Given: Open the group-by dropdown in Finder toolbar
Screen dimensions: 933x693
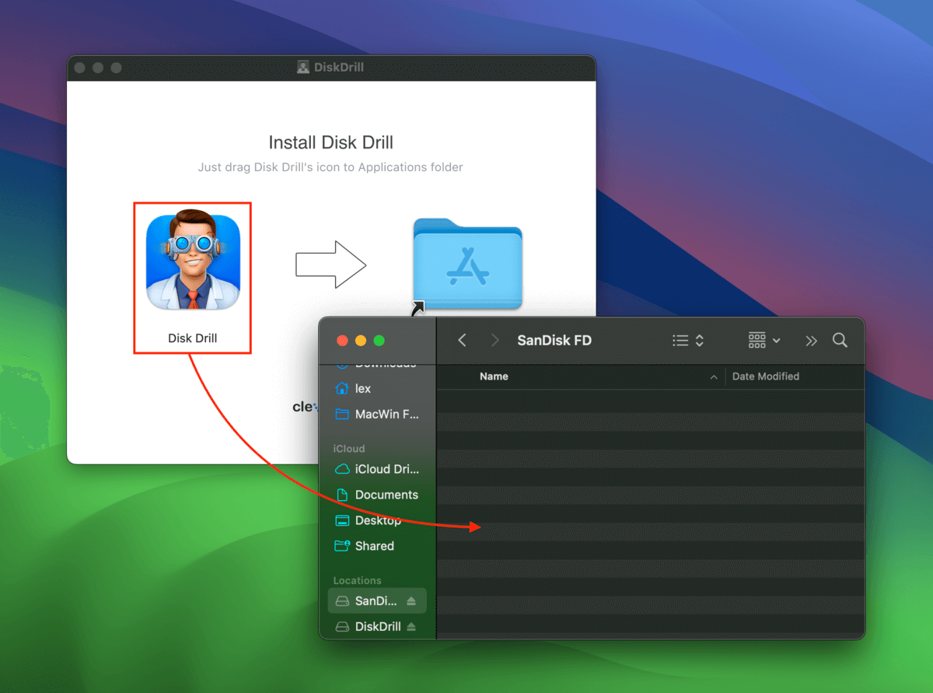Looking at the screenshot, I should point(764,341).
